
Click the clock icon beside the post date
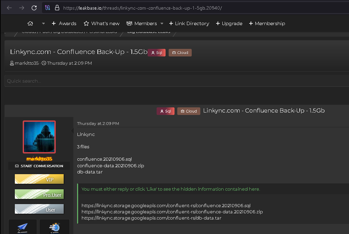[x=44, y=63]
